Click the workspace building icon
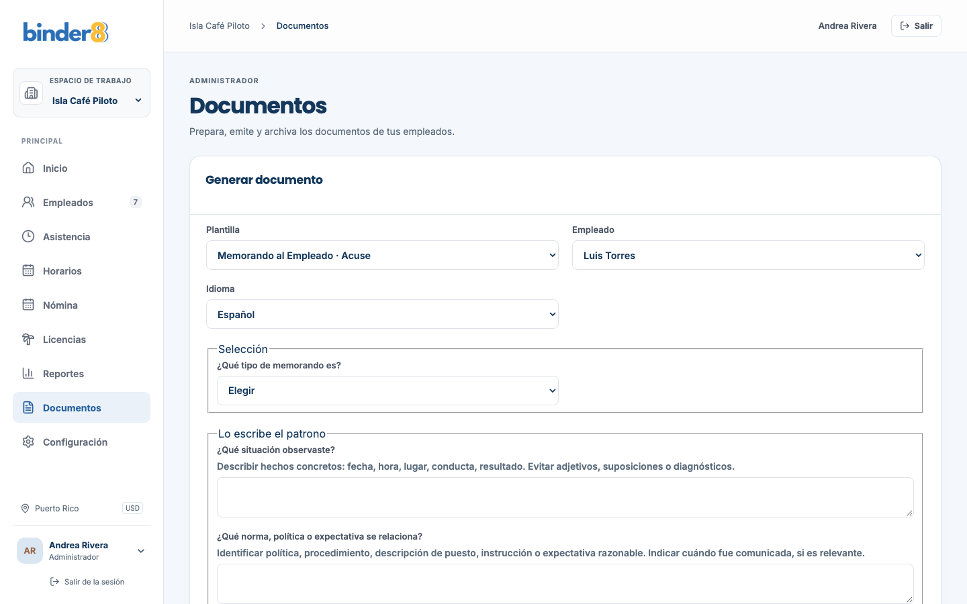 pyautogui.click(x=32, y=93)
